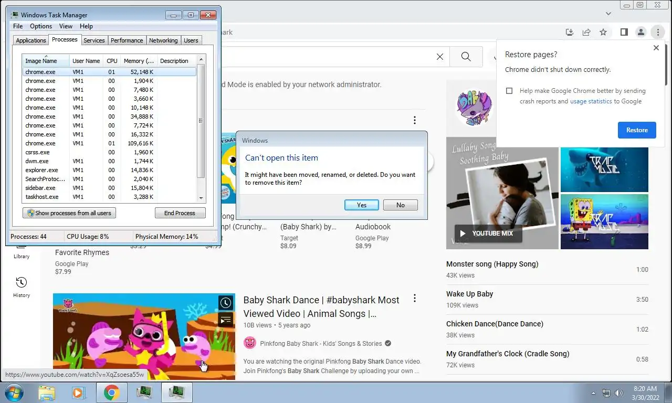The image size is (672, 403).
Task: Open Windows Explorer from taskbar
Action: pos(47,393)
